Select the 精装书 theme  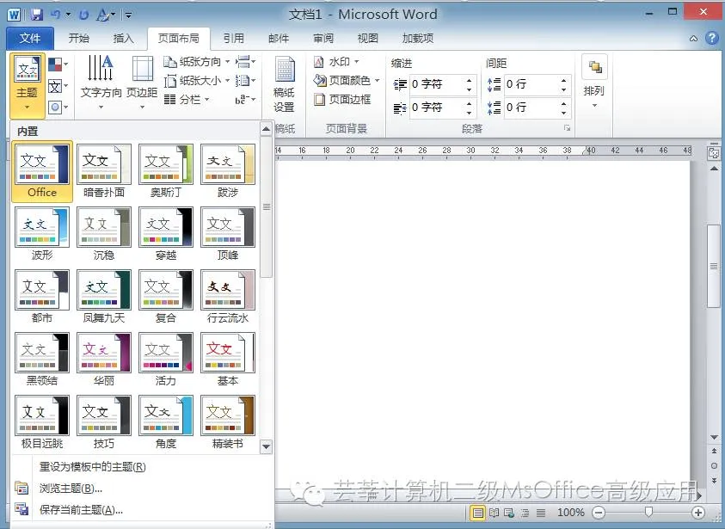click(x=228, y=422)
